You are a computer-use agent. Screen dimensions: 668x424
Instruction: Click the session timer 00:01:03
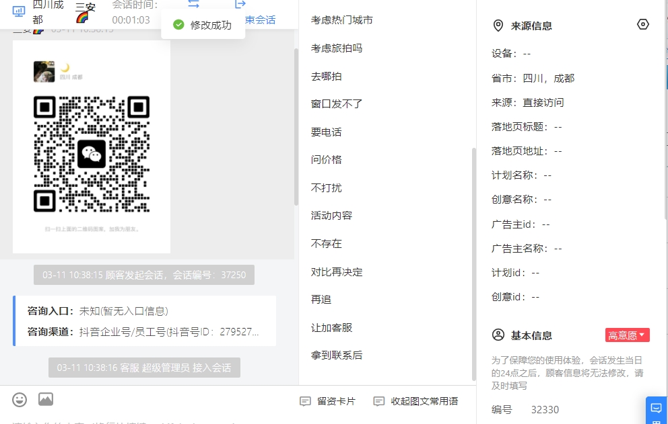point(131,20)
